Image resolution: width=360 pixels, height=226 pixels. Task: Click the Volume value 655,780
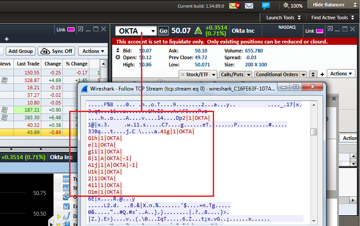pos(254,51)
